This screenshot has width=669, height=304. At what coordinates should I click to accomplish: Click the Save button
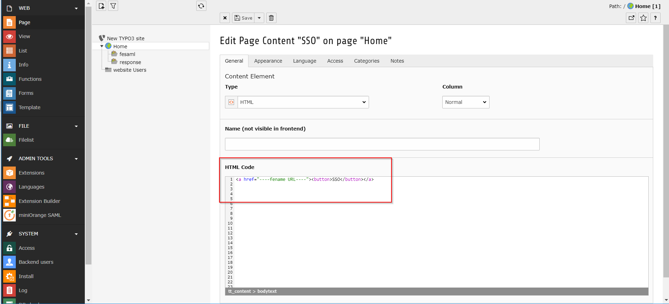(x=243, y=18)
